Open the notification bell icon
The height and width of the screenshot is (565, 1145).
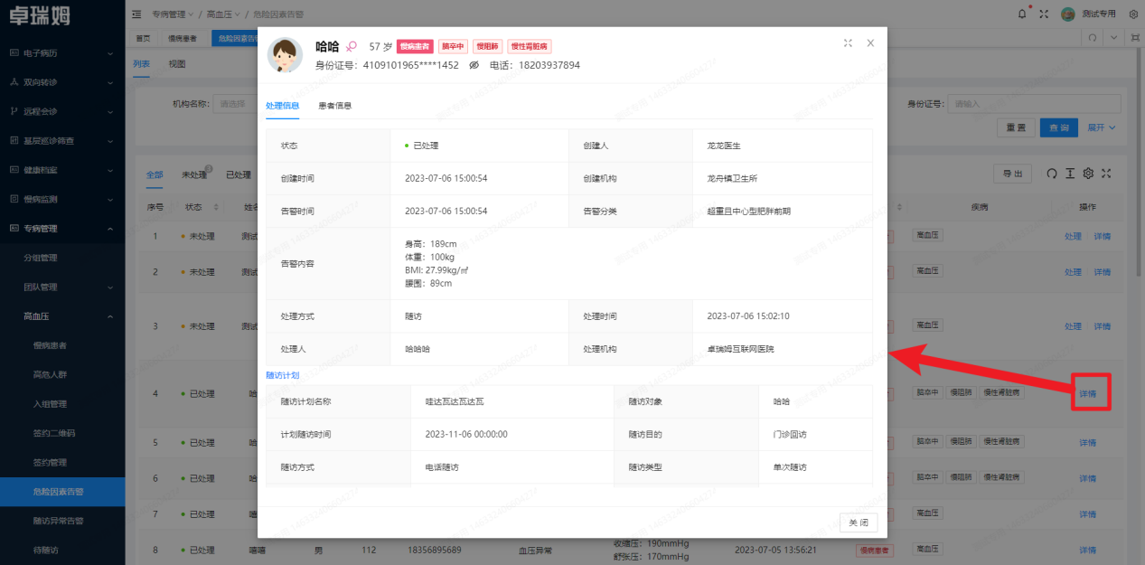pyautogui.click(x=1022, y=14)
